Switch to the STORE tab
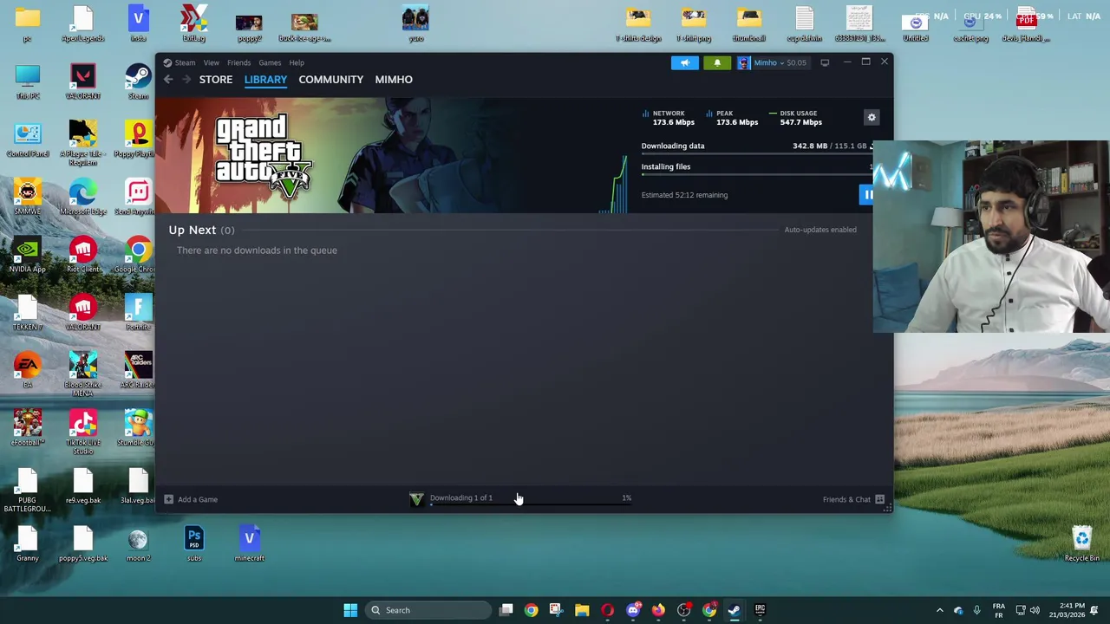 coord(216,80)
